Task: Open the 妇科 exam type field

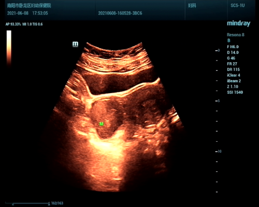Action: click(x=192, y=6)
